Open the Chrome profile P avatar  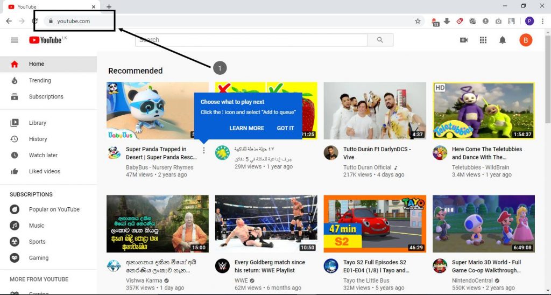point(529,21)
